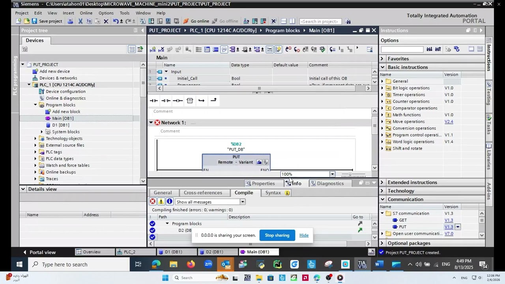The image size is (505, 284).
Task: Expand Technology objects in project tree
Action: coord(36,138)
